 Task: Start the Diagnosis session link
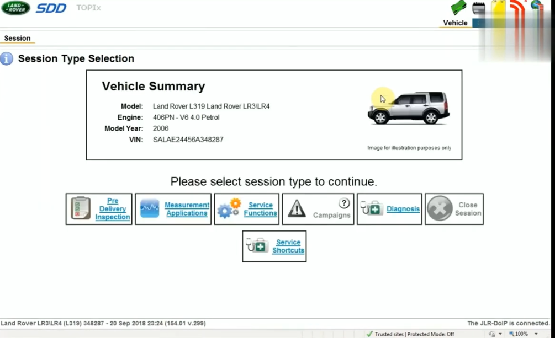tap(403, 208)
